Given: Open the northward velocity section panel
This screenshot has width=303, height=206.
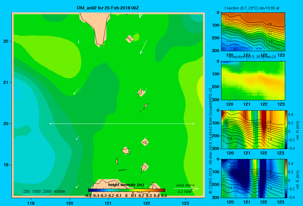Looking at the screenshot, I should pyautogui.click(x=253, y=129).
